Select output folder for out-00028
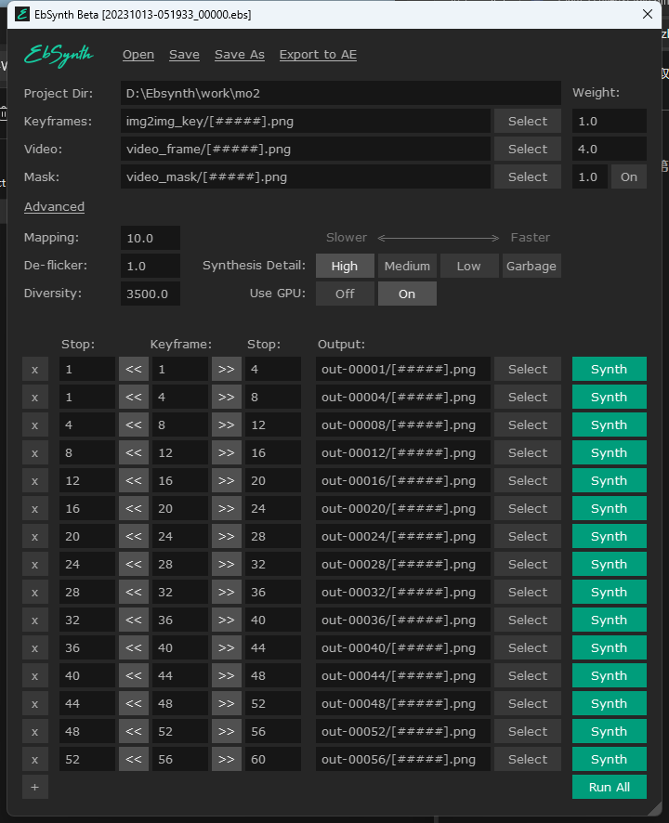The width and height of the screenshot is (669, 823). tap(527, 564)
